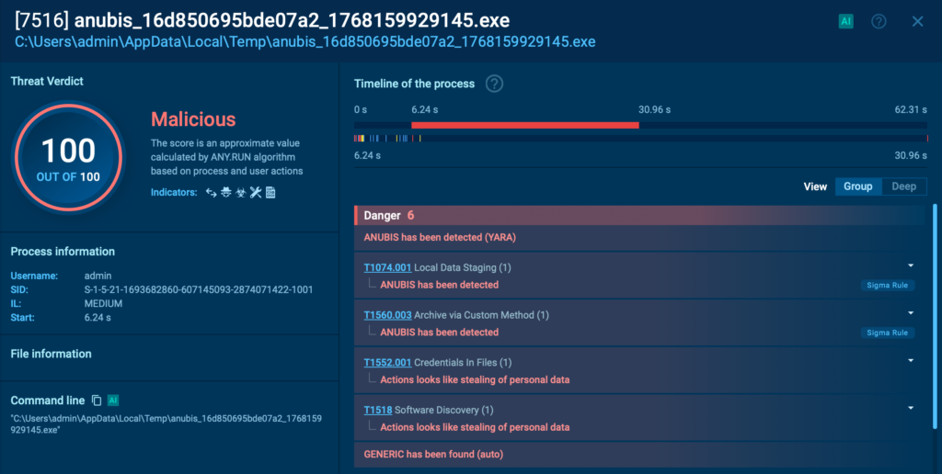Click the MEDIUM integrity level value
Viewport: 942px width, 474px height.
click(x=103, y=304)
